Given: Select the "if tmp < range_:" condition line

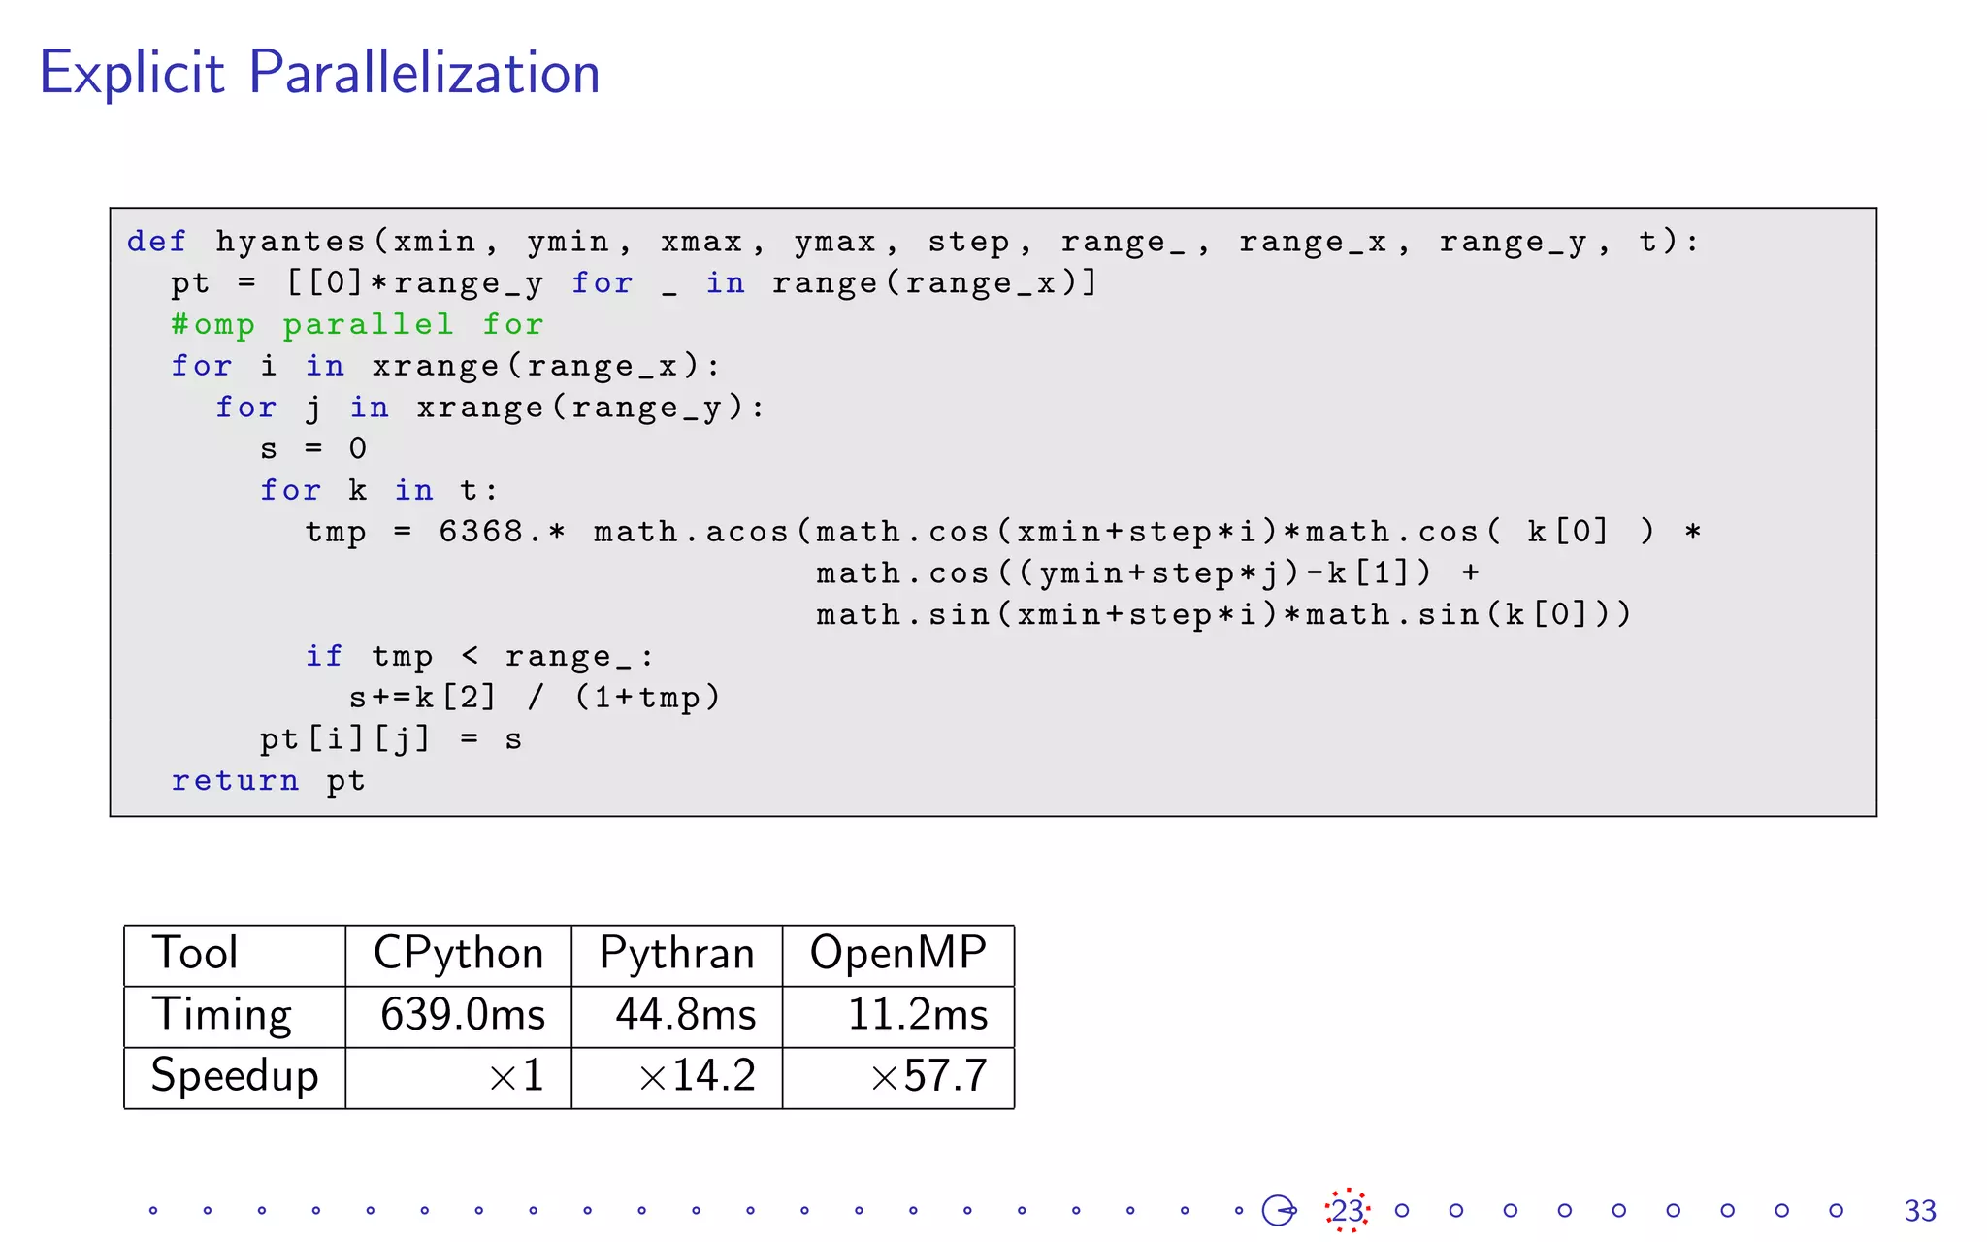Looking at the screenshot, I should tap(480, 657).
